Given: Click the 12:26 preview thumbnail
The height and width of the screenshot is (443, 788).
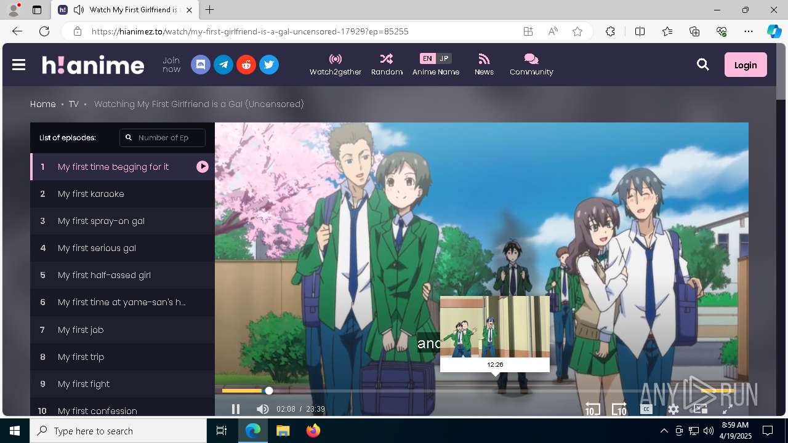Looking at the screenshot, I should click(495, 327).
